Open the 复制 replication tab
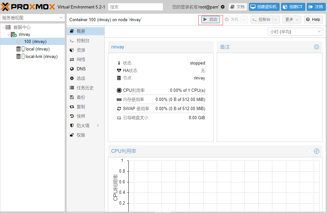327x213 pixels. pos(85,106)
